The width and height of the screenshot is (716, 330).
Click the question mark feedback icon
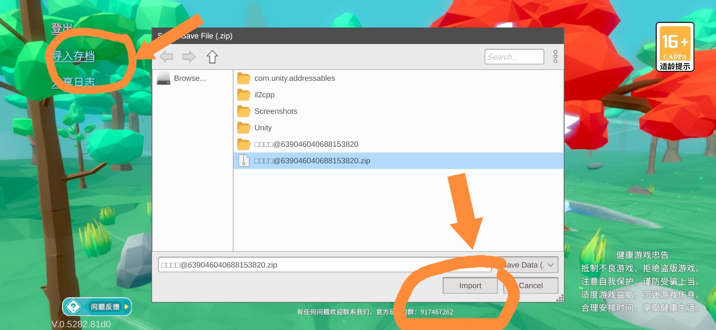73,307
